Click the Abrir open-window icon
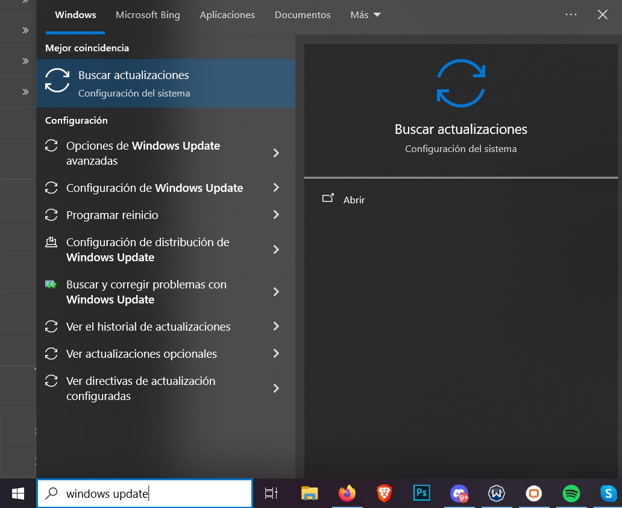Image resolution: width=622 pixels, height=508 pixels. pyautogui.click(x=328, y=198)
